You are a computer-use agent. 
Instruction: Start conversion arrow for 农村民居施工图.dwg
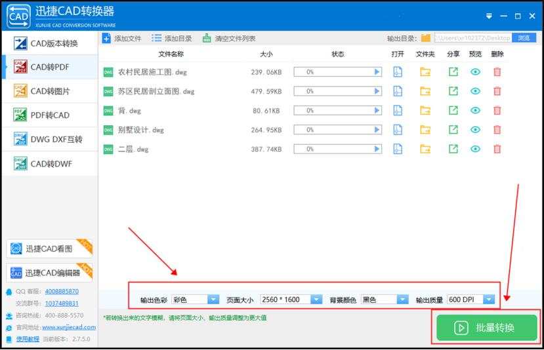coord(377,72)
